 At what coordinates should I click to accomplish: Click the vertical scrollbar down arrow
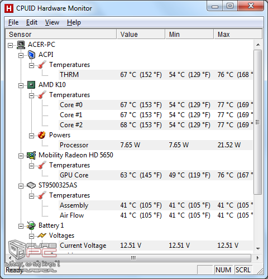(x=258, y=249)
